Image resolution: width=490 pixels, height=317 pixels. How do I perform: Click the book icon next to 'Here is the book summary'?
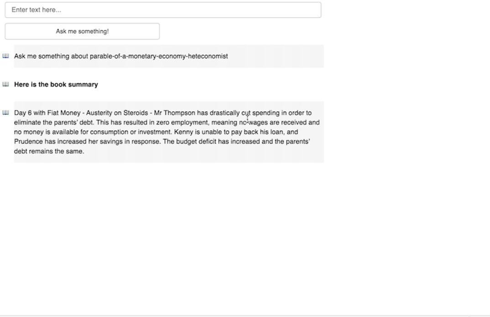(x=5, y=84)
